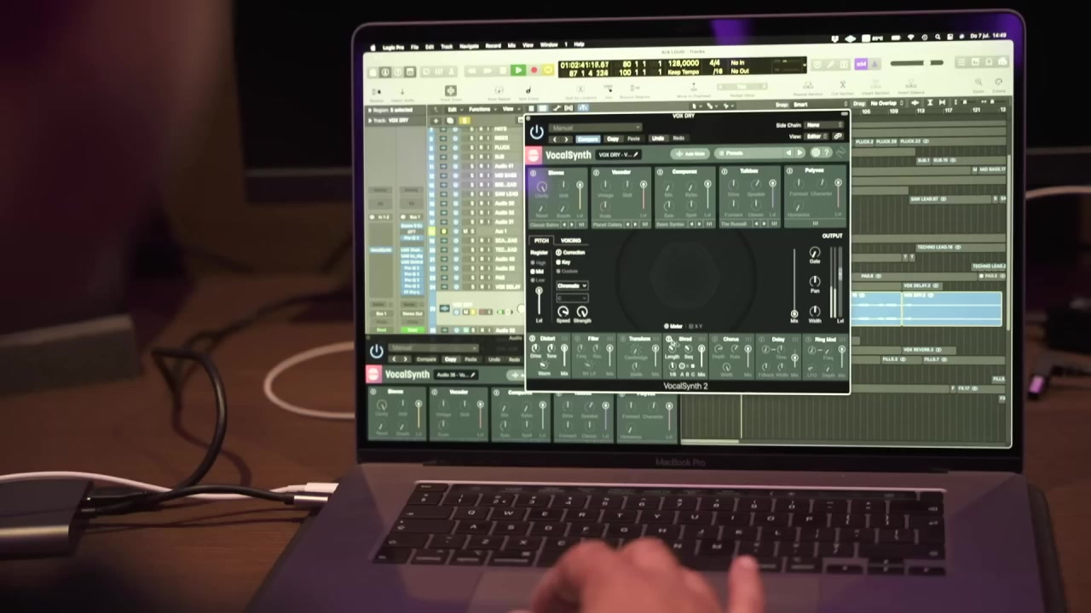This screenshot has width=1091, height=613.
Task: Toggle the yellow Cycle button in transport
Action: click(x=548, y=70)
